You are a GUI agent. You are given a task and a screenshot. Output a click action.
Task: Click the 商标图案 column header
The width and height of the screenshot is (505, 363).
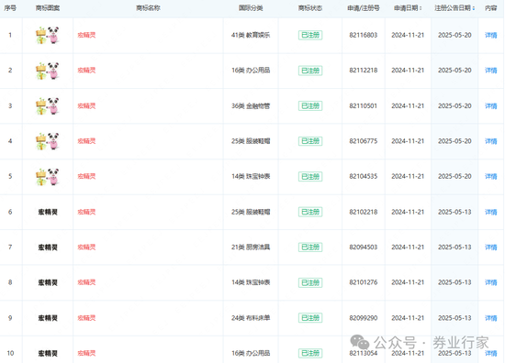click(x=48, y=8)
